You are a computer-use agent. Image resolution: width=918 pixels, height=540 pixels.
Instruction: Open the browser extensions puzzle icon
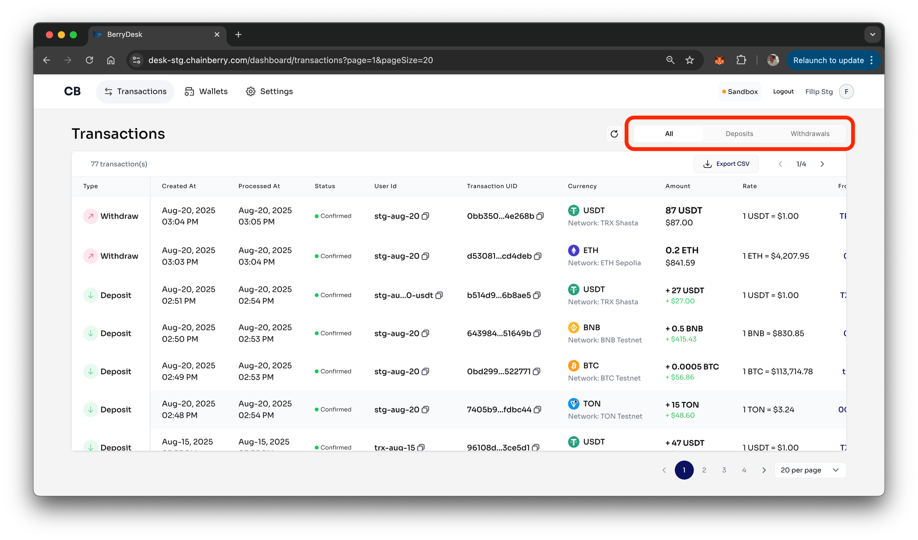pyautogui.click(x=741, y=60)
